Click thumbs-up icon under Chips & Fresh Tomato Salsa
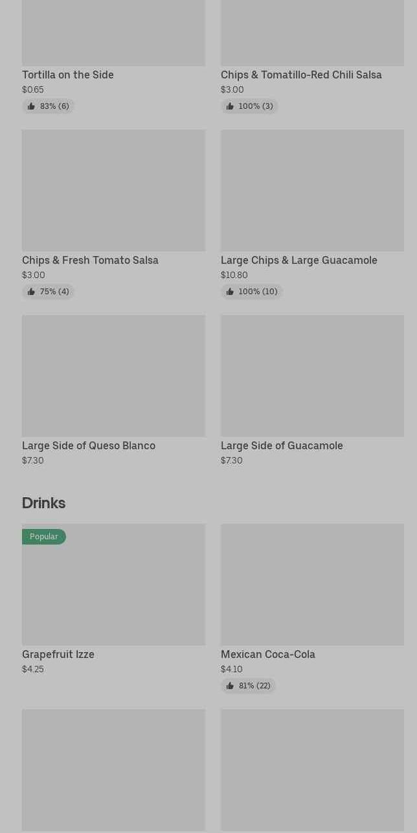Image resolution: width=417 pixels, height=833 pixels. click(x=31, y=292)
